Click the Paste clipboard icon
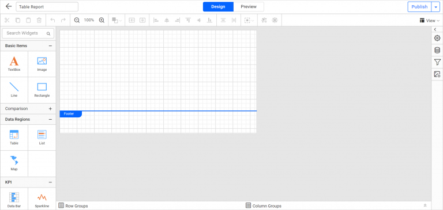 (x=28, y=20)
